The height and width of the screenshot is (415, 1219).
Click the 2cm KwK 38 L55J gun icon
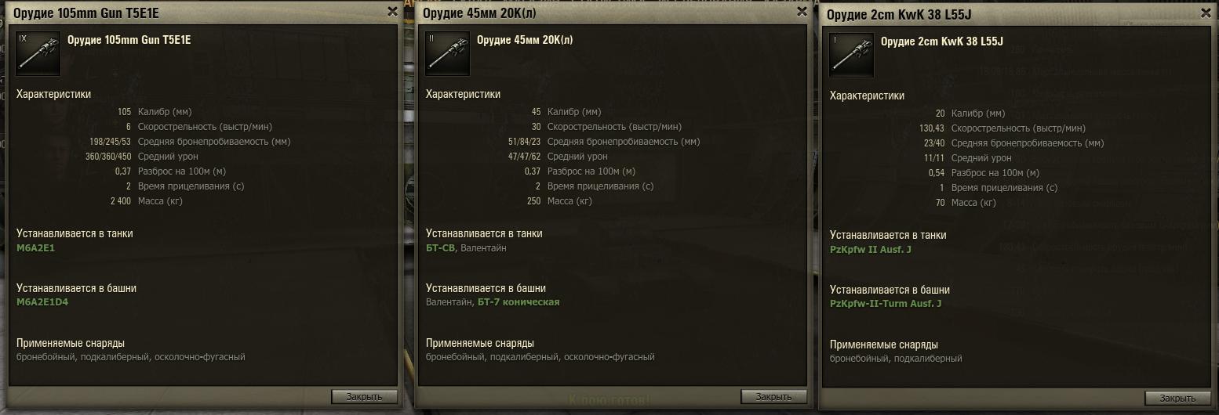point(852,56)
